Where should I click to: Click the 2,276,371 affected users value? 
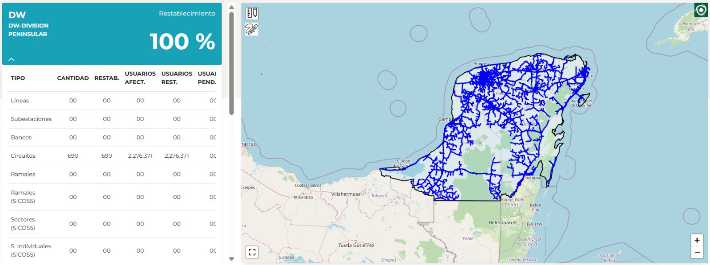140,156
